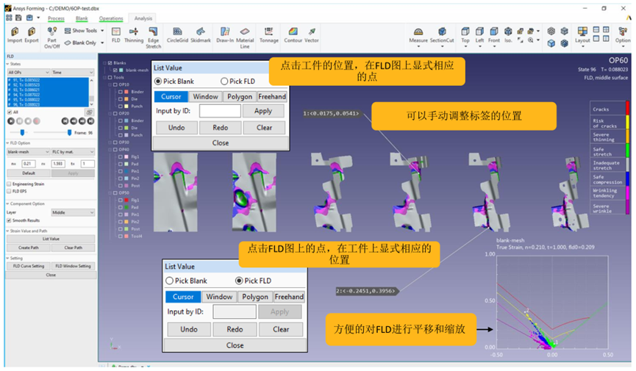The width and height of the screenshot is (636, 371).
Task: Open FLD Curve Setting
Action: [x=29, y=266]
